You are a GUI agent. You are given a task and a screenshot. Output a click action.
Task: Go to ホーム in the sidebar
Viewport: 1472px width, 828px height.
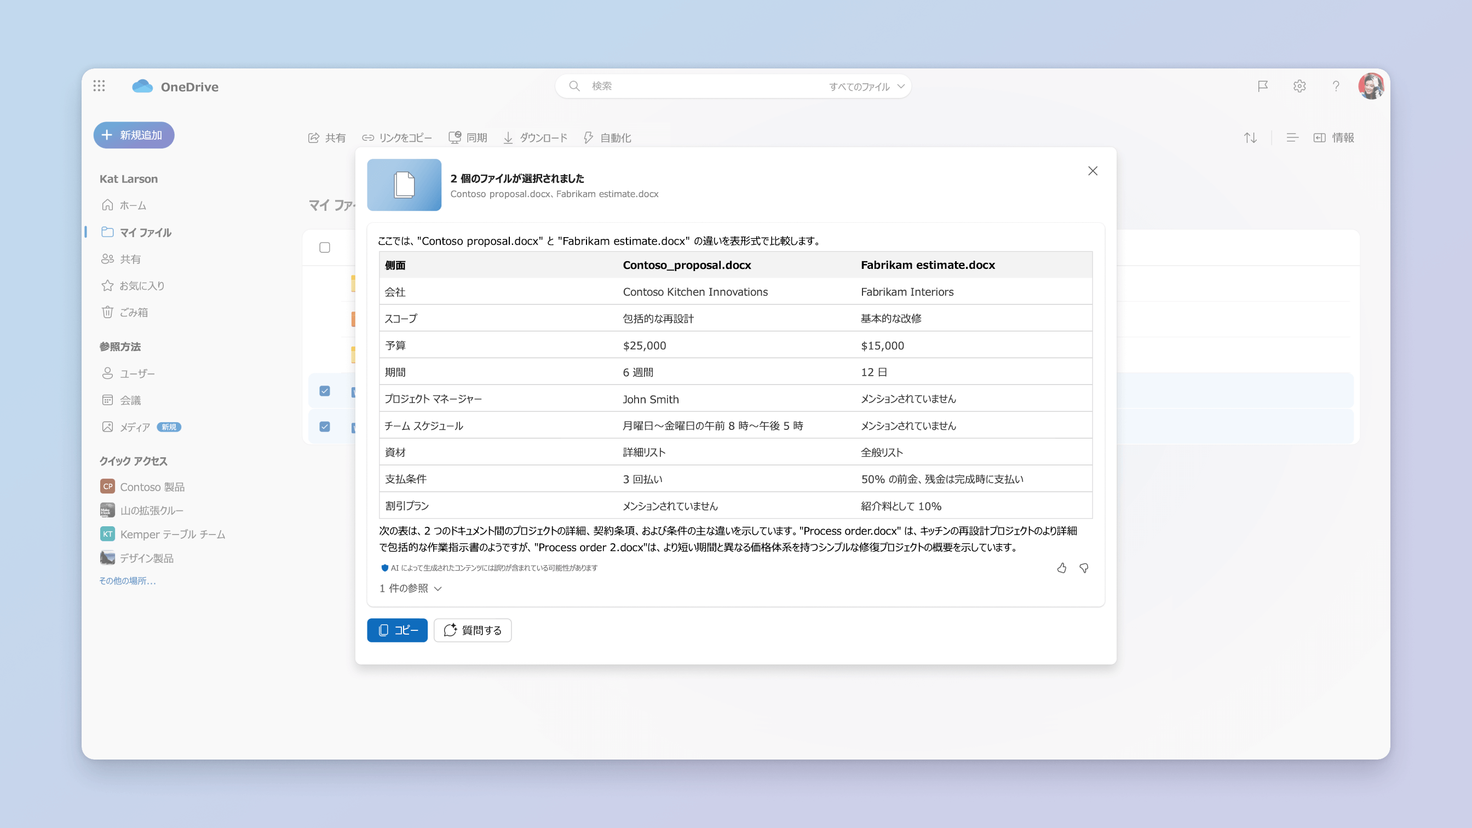[124, 205]
